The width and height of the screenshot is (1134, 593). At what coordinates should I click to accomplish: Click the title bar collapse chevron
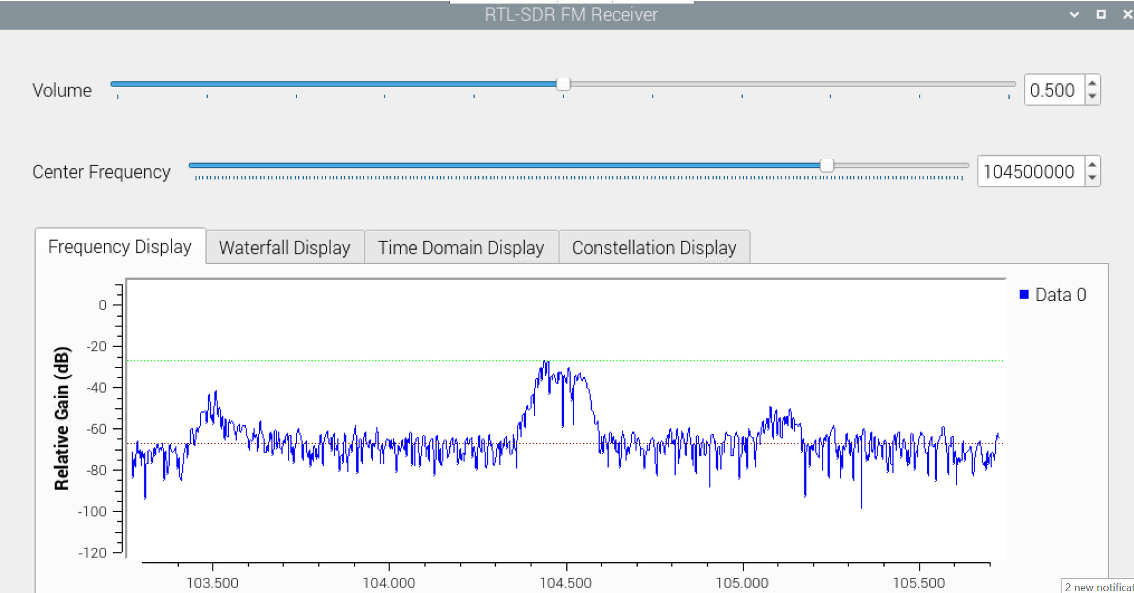(x=1073, y=13)
